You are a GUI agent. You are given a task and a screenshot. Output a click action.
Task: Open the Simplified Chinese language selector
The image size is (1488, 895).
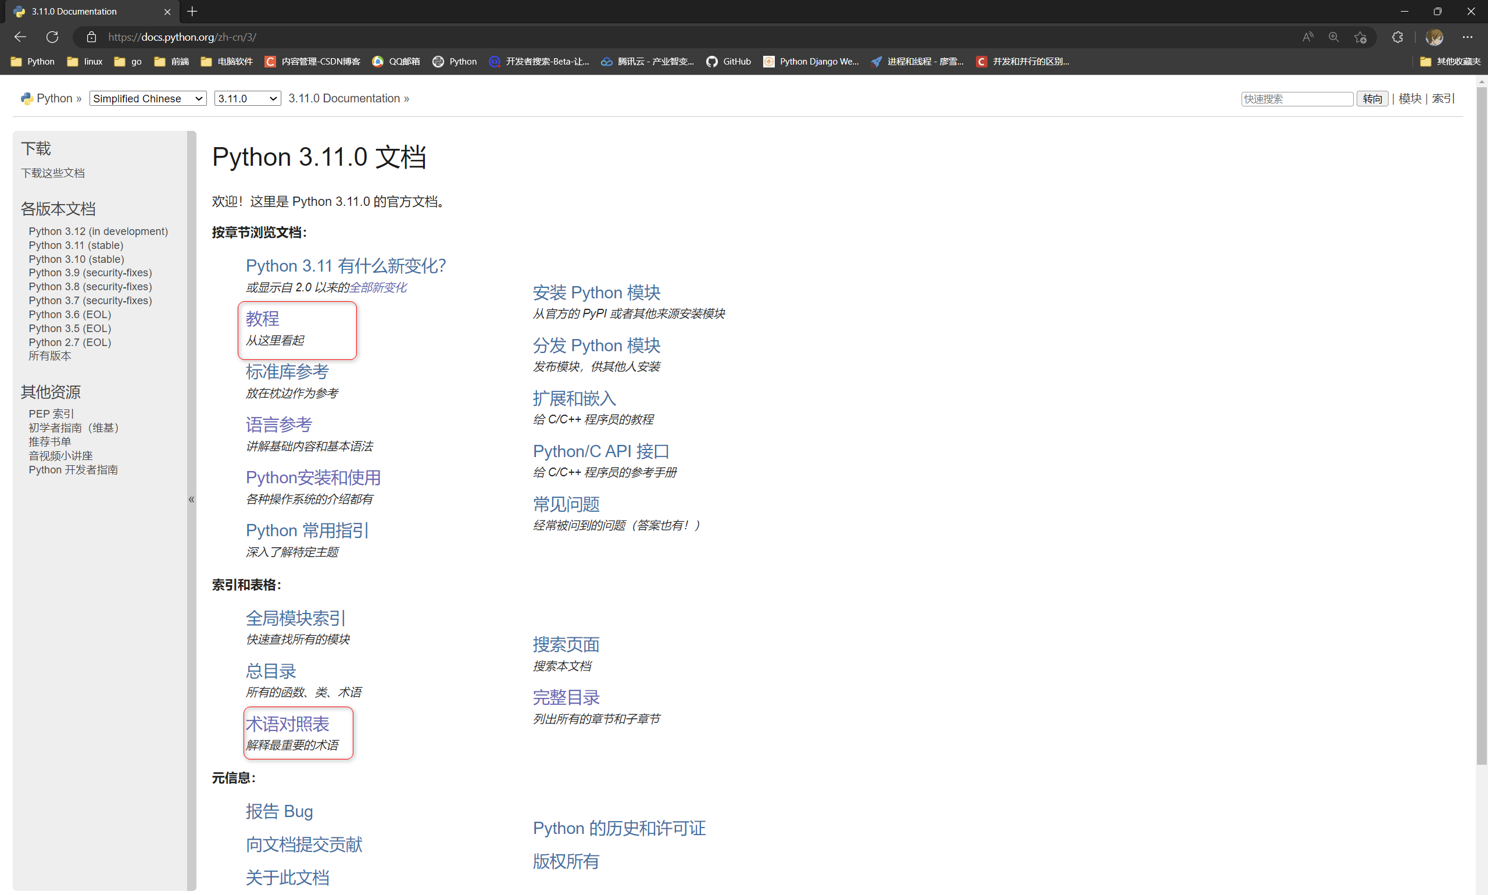click(147, 98)
